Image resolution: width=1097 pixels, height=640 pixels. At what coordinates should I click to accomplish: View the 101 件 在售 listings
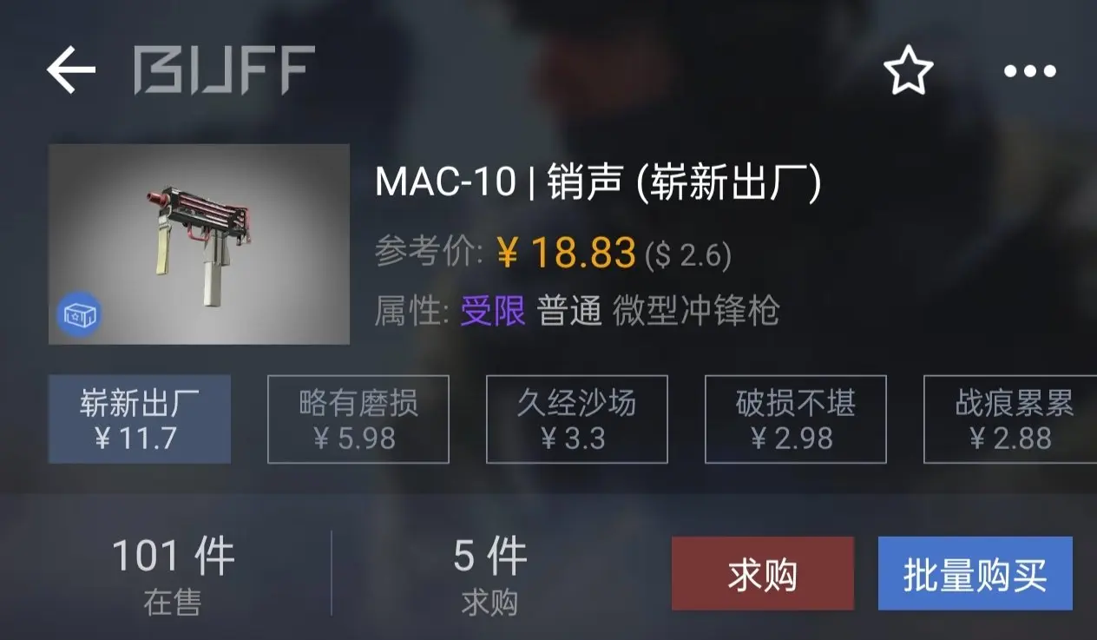click(x=173, y=575)
